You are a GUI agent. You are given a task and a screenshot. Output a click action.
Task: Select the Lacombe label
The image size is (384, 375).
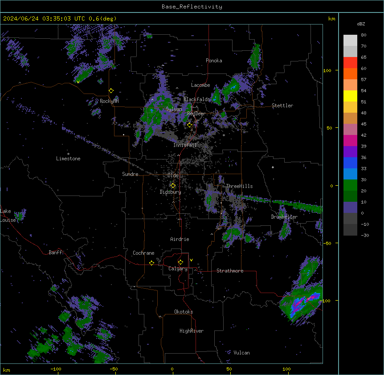click(200, 85)
